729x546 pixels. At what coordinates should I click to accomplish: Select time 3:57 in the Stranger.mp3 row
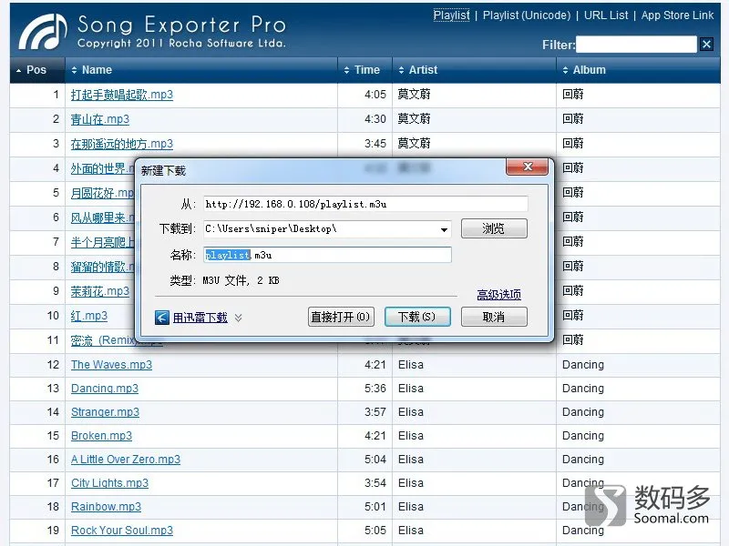pos(375,412)
